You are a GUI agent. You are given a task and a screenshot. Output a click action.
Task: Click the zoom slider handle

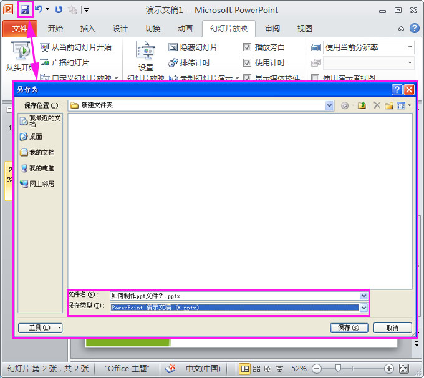(338, 368)
